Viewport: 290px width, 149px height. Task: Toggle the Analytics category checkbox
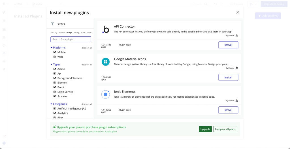click(x=55, y=113)
